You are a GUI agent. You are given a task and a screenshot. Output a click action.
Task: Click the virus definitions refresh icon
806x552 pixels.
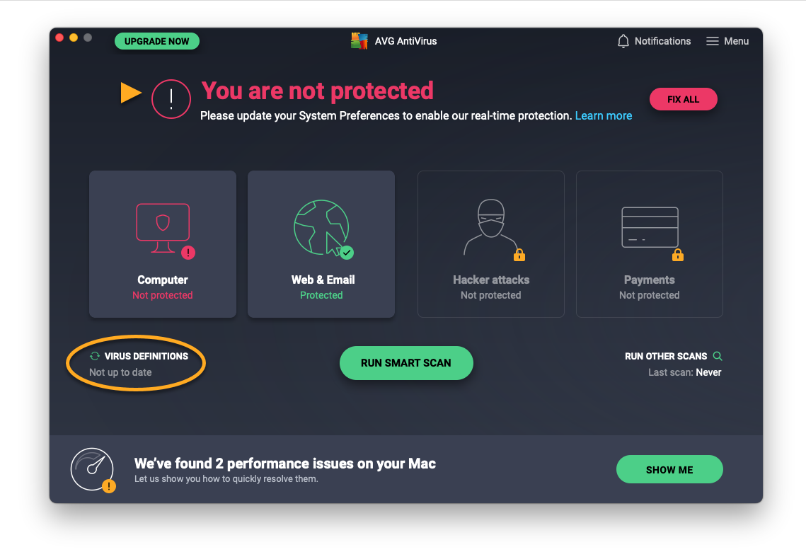95,356
